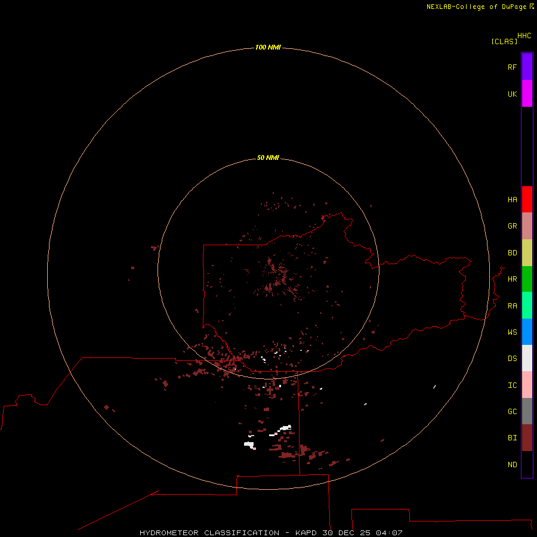The image size is (537, 537).
Task: Click the WS blue legend swatch
Action: coord(527,332)
